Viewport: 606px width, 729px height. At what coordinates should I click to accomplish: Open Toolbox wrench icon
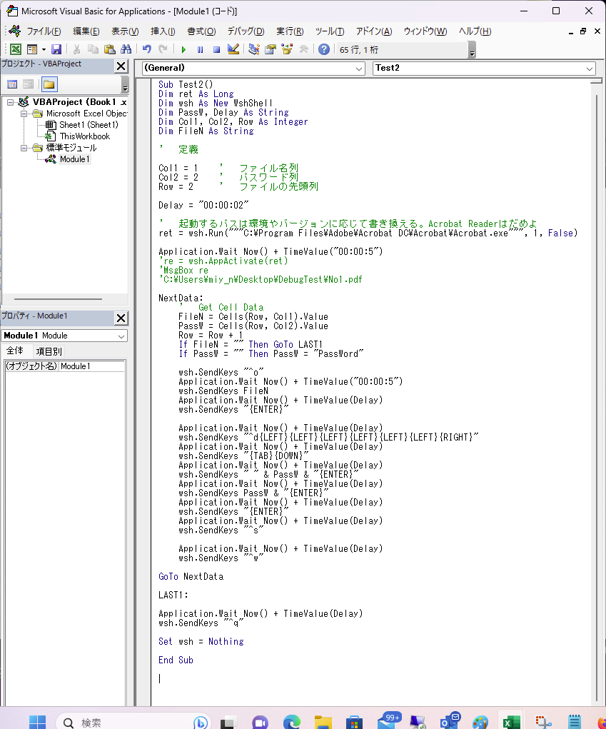point(304,49)
